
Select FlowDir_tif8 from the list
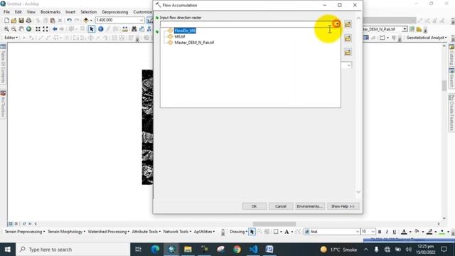(x=185, y=31)
